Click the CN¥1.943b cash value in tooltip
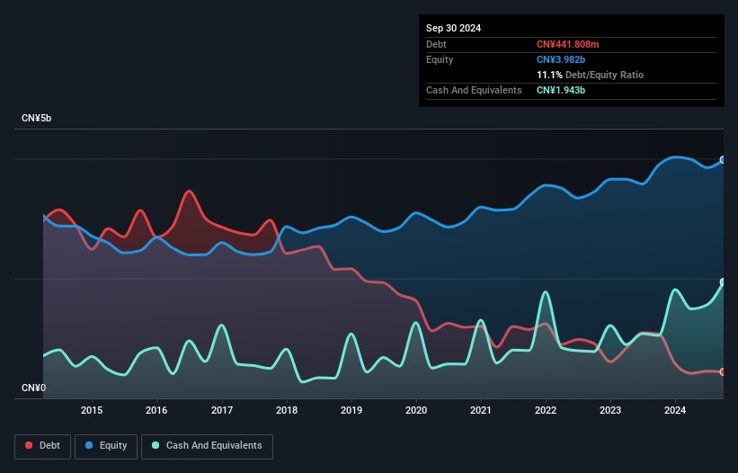The height and width of the screenshot is (473, 738). [x=562, y=90]
